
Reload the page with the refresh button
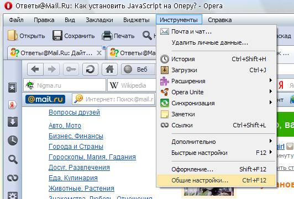(90, 69)
